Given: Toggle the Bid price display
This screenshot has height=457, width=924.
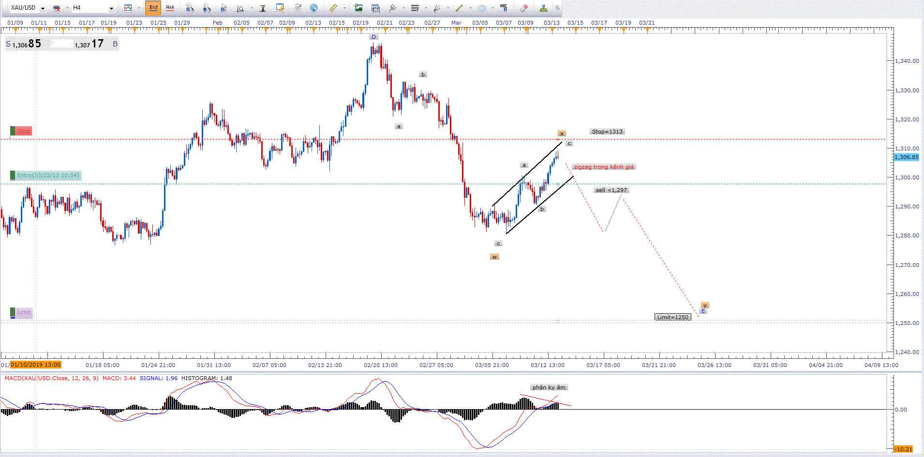Looking at the screenshot, I should coord(153,8).
